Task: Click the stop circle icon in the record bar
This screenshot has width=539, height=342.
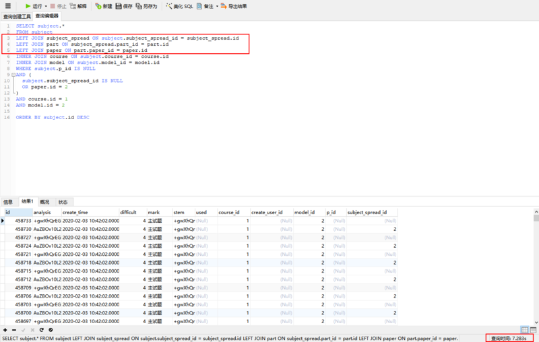Action: (x=51, y=330)
